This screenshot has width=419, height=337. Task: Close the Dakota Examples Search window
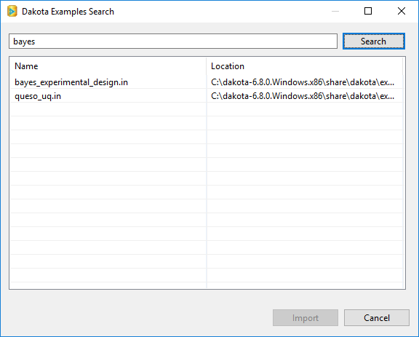(402, 11)
